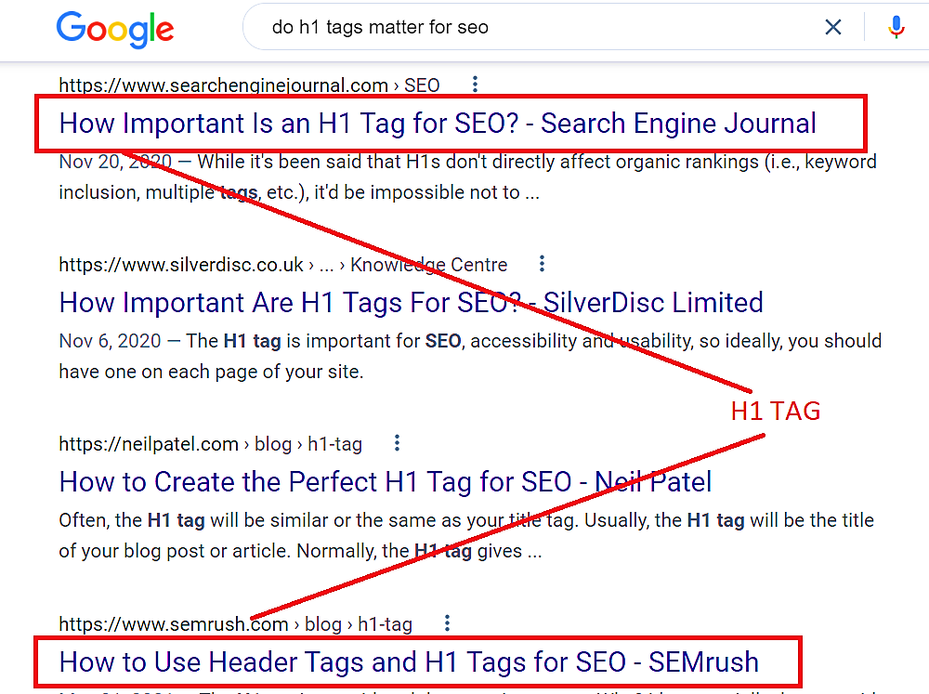Click the searchenginejournal.com URL breadcrumb
929x694 pixels.
coord(249,85)
